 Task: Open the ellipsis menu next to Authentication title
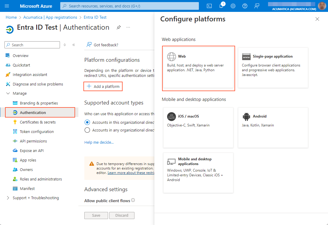pos(128,27)
